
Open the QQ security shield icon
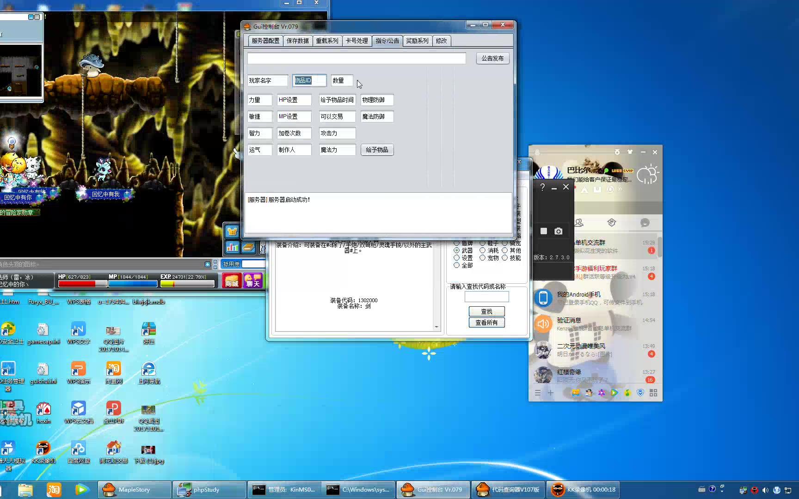[640, 393]
